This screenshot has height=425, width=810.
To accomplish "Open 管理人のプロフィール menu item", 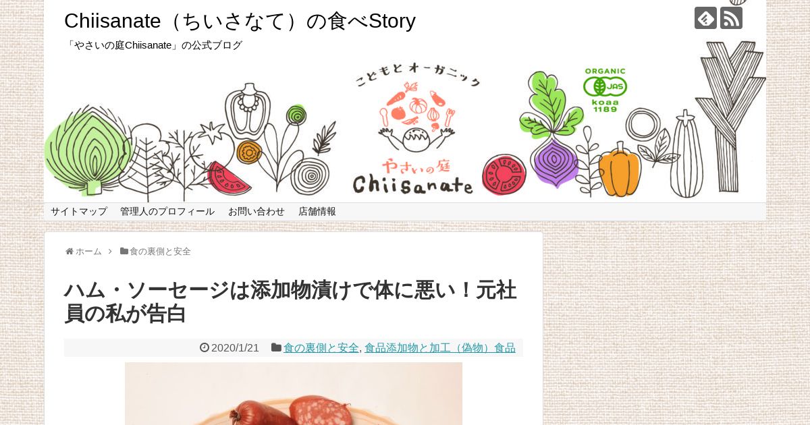I will click(167, 211).
